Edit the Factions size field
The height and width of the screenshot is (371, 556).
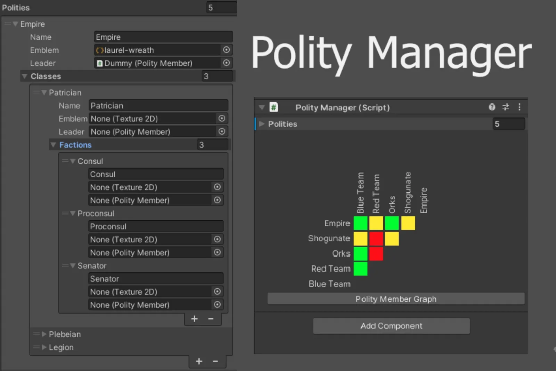pos(213,145)
